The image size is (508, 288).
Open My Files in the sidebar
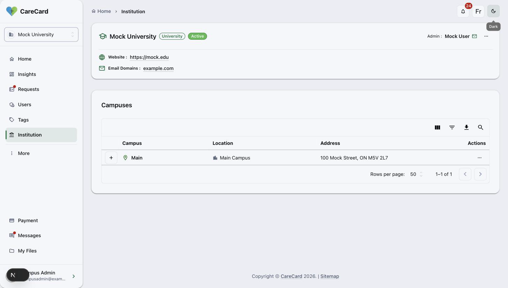click(41, 251)
